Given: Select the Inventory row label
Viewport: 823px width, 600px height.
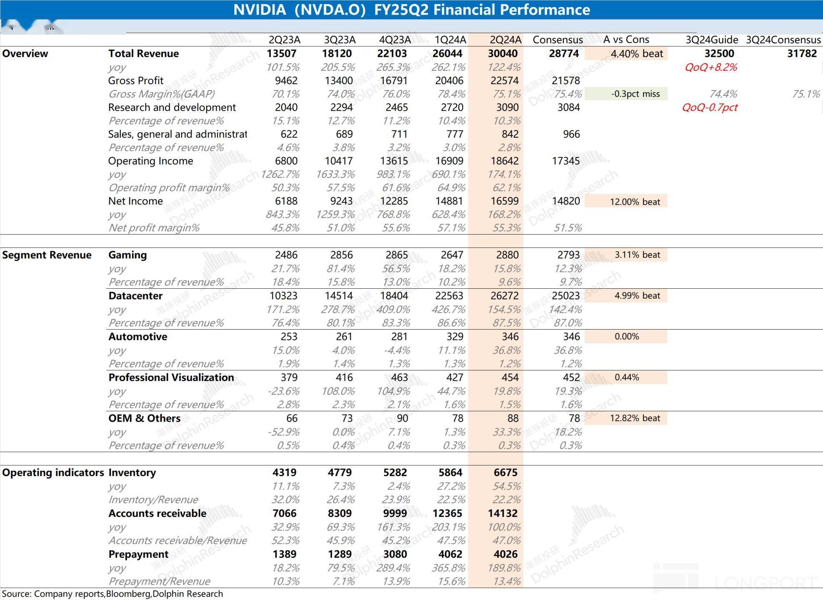Looking at the screenshot, I should [132, 472].
